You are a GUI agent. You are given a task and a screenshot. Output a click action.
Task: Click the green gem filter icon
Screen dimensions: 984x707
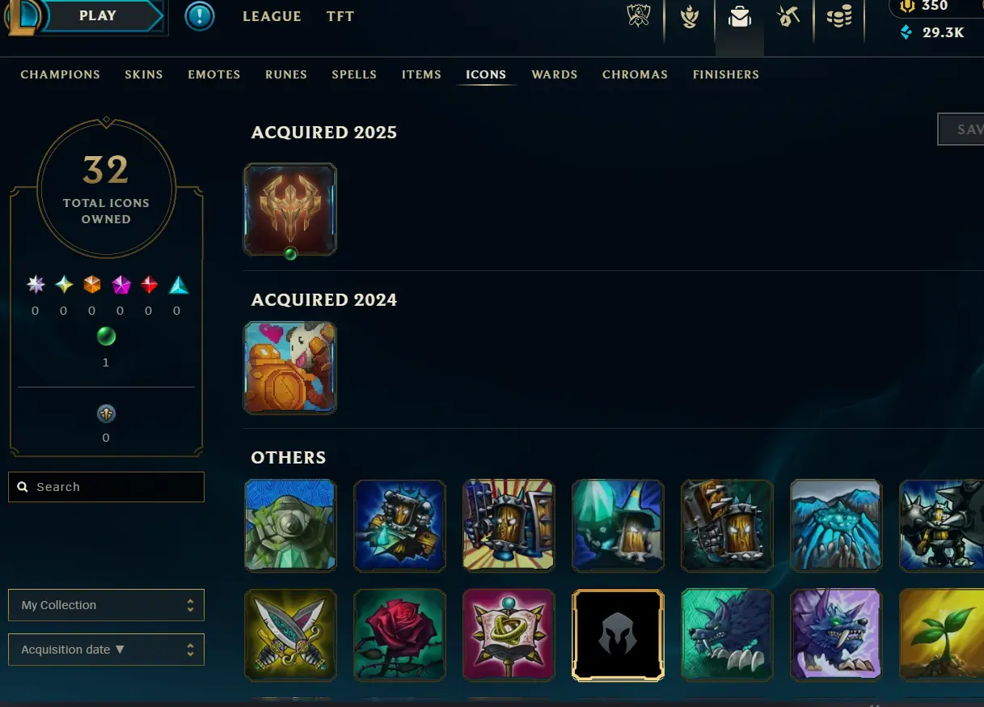click(106, 336)
